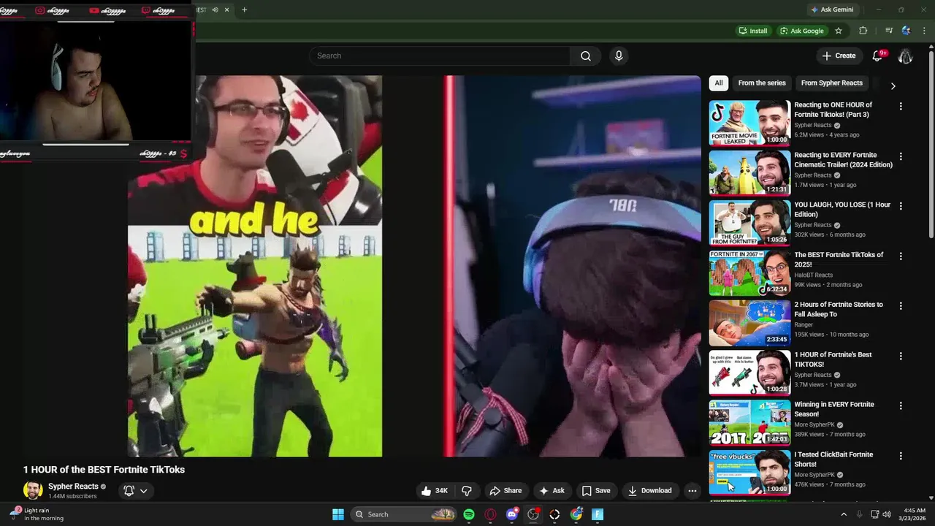Bookmark this page with star icon
This screenshot has height=526, width=935.
(x=839, y=31)
